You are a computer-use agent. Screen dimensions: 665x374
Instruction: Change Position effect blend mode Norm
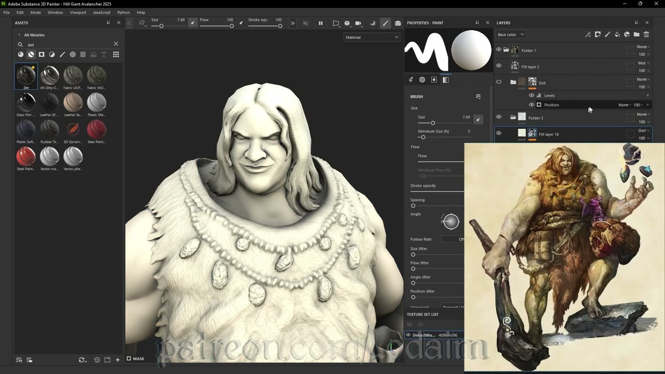point(625,105)
